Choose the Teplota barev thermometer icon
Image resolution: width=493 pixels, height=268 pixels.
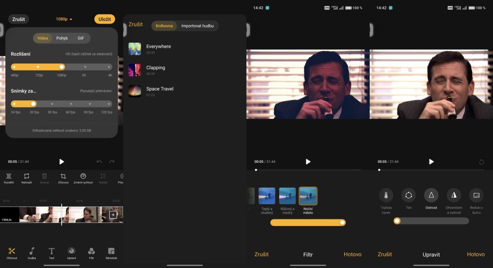[x=386, y=195]
